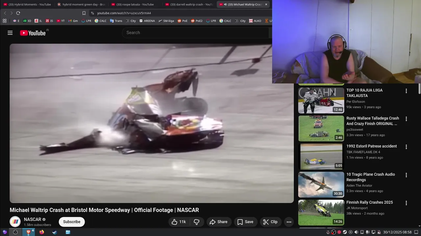Open the JK Motorsport channel link
Viewport: 421px width, 236px height.
coord(357,208)
